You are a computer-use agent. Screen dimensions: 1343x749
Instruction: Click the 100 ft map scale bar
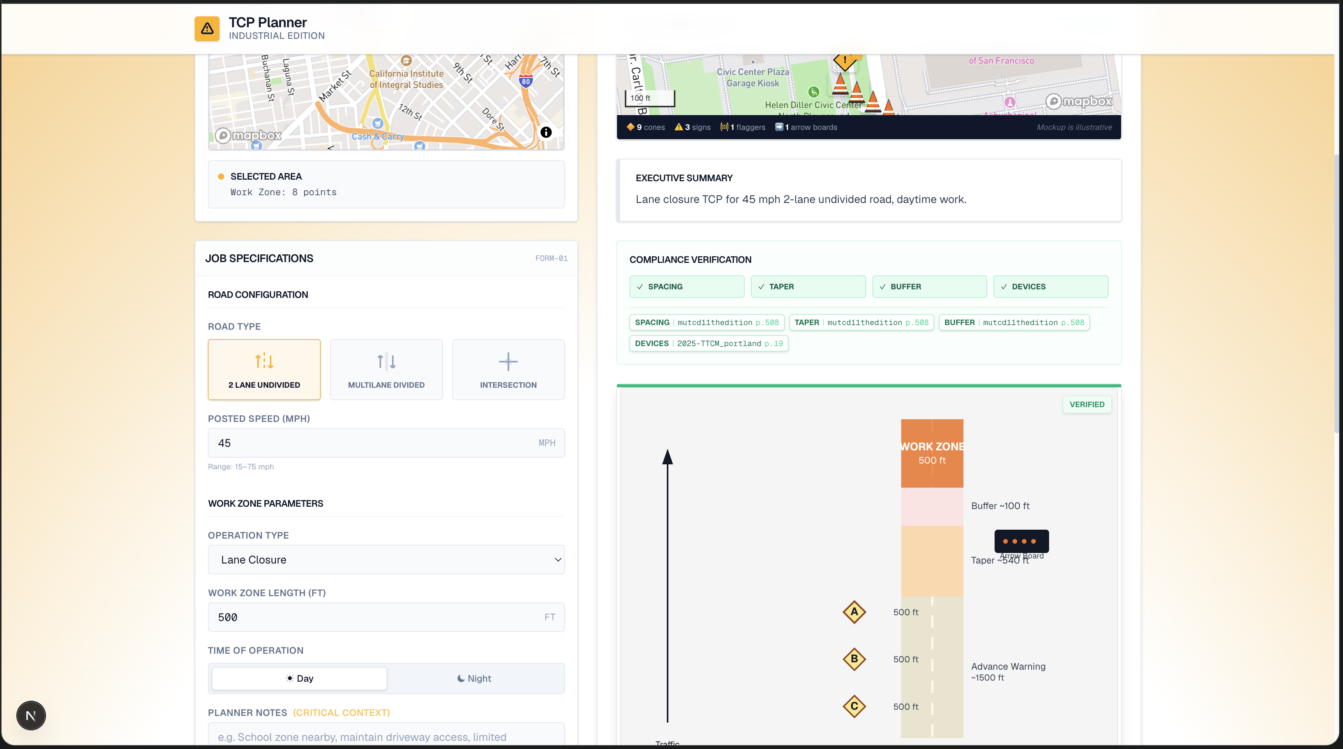coord(650,98)
